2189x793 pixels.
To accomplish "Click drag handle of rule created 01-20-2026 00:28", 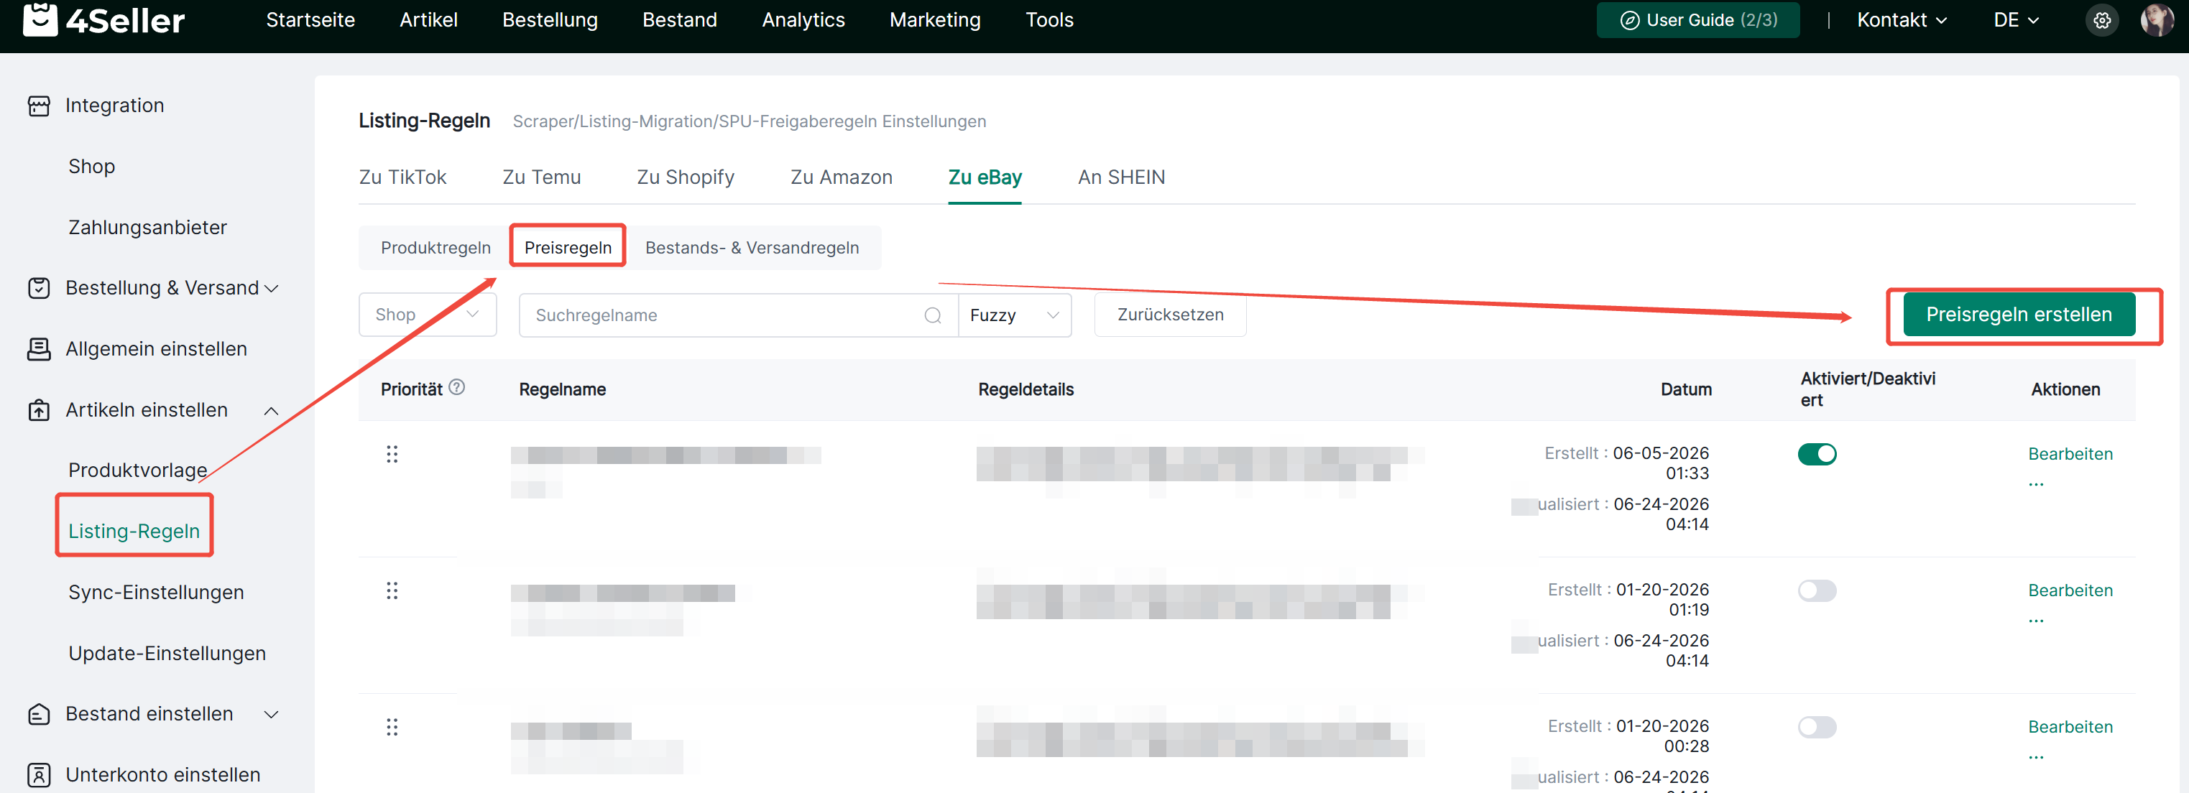I will tap(392, 728).
